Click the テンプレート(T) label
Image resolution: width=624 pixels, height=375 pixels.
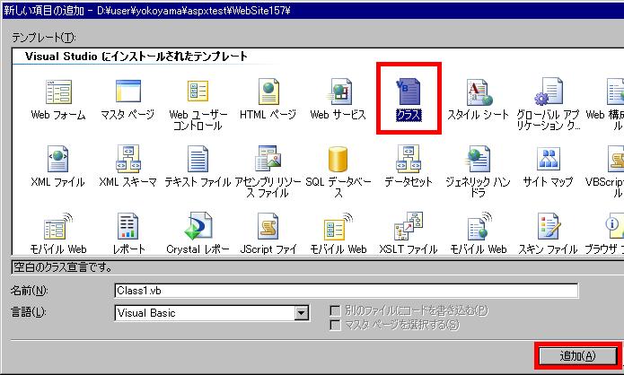[43, 37]
